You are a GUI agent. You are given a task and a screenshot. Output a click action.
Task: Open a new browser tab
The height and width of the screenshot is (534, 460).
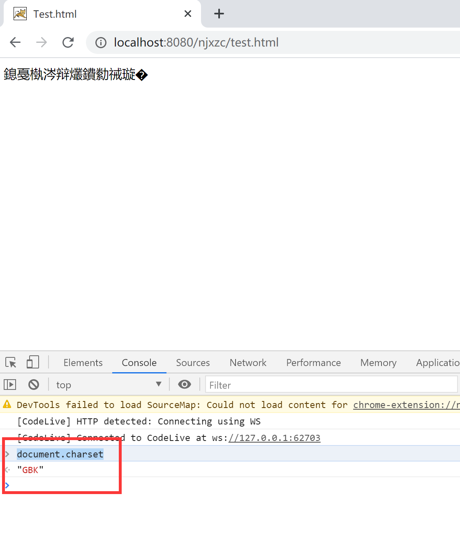[x=219, y=14]
